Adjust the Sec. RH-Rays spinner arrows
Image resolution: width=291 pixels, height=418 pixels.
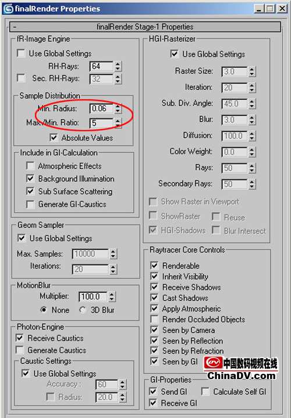[118, 79]
